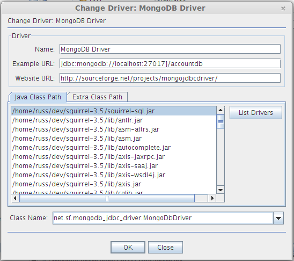Select the lib/antlr.jar entry
This screenshot has height=261, width=294.
pos(114,120)
